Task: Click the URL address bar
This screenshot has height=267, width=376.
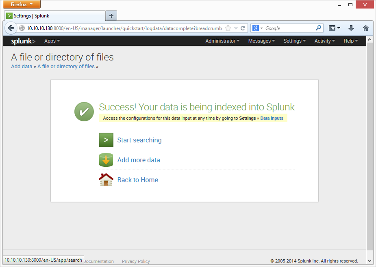Action: coord(124,28)
